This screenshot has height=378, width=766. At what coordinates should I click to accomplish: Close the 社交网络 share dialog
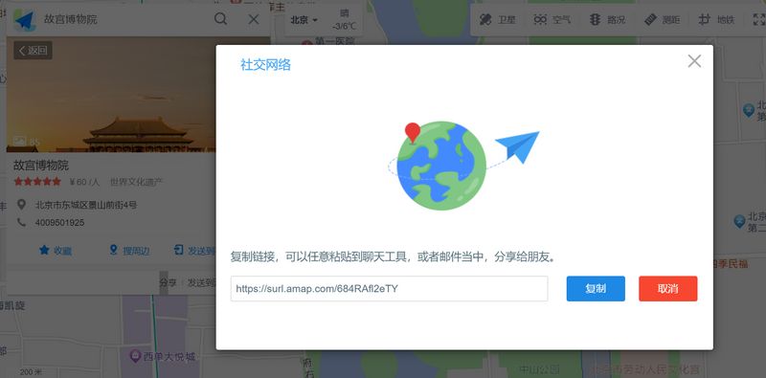(694, 61)
